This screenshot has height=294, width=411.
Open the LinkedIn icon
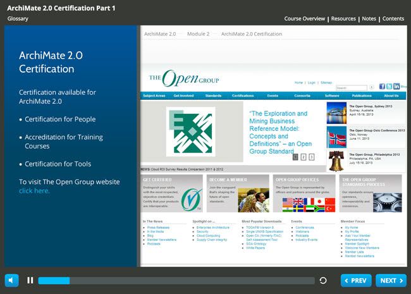(396, 86)
